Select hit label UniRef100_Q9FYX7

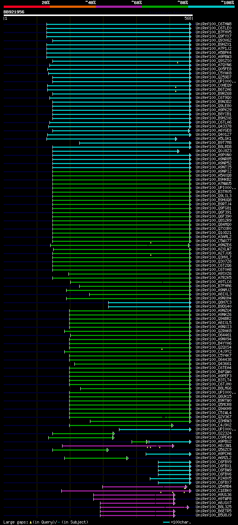pyautogui.click(x=213, y=36)
